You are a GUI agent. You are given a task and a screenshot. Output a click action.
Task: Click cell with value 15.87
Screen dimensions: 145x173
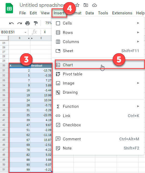(x=41, y=140)
